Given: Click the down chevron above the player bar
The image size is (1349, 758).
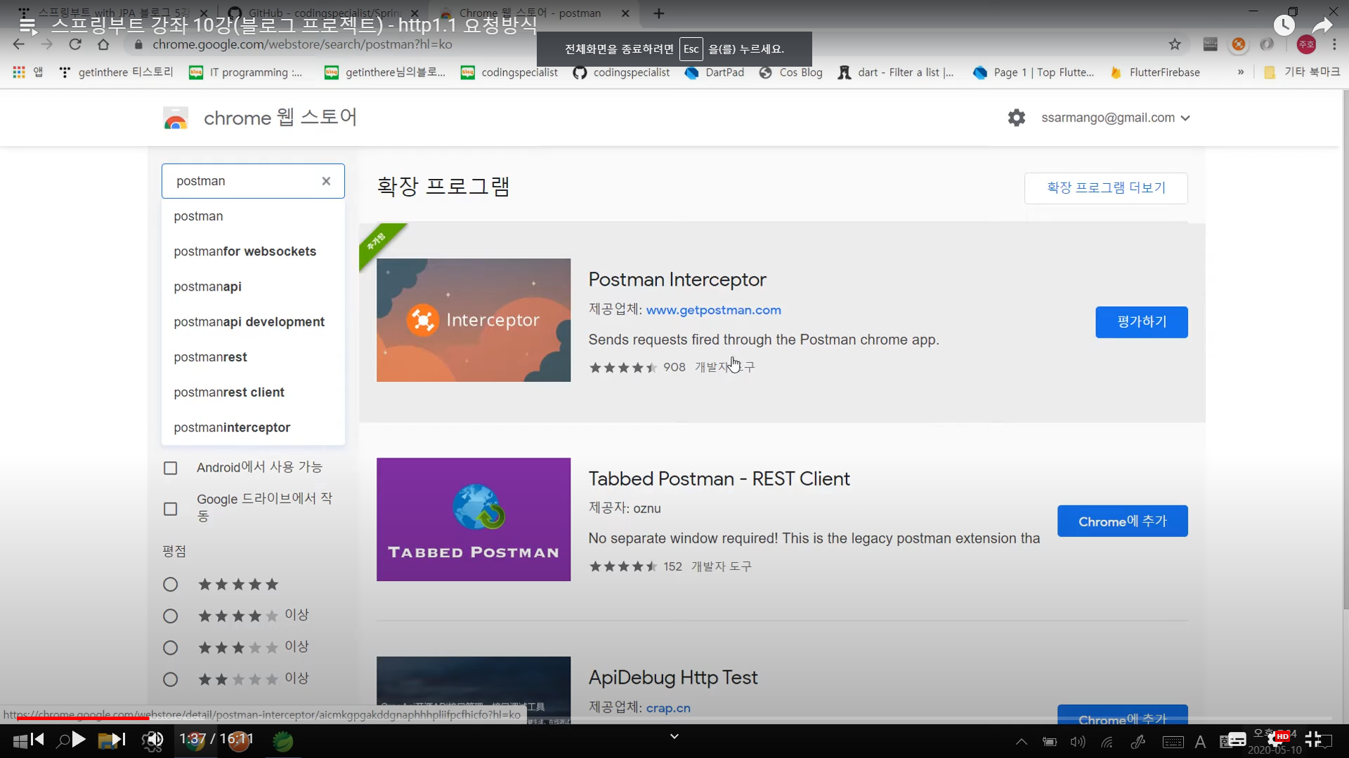Looking at the screenshot, I should [x=674, y=736].
